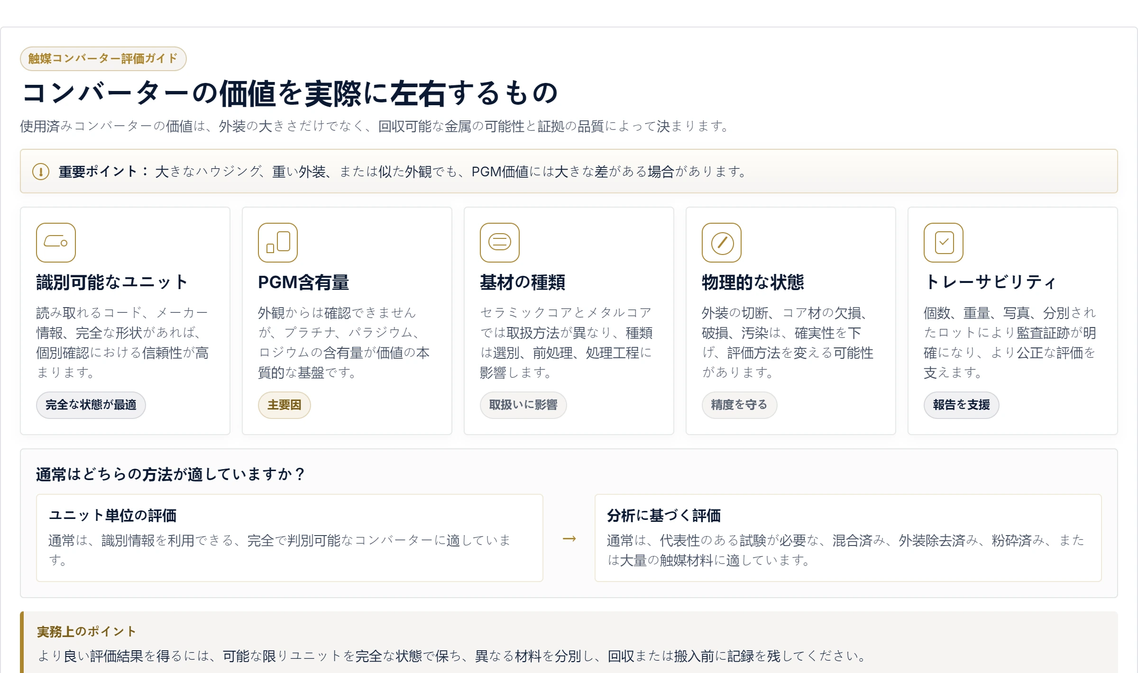
Task: Click the PGM含有量 card icon
Action: click(278, 243)
